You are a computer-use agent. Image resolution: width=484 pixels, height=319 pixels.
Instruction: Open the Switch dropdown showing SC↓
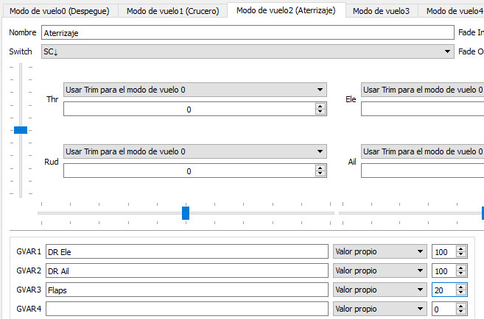tap(247, 51)
